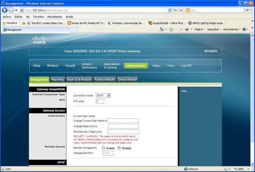The width and height of the screenshot is (255, 172).
Task: Open Access Restrictions section
Action: pyautogui.click(x=89, y=66)
